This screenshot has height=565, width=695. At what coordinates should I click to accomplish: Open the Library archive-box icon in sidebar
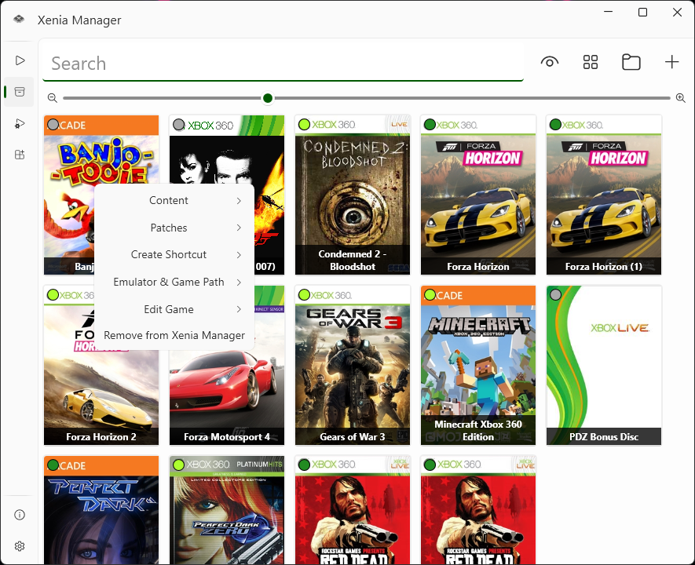click(x=20, y=92)
